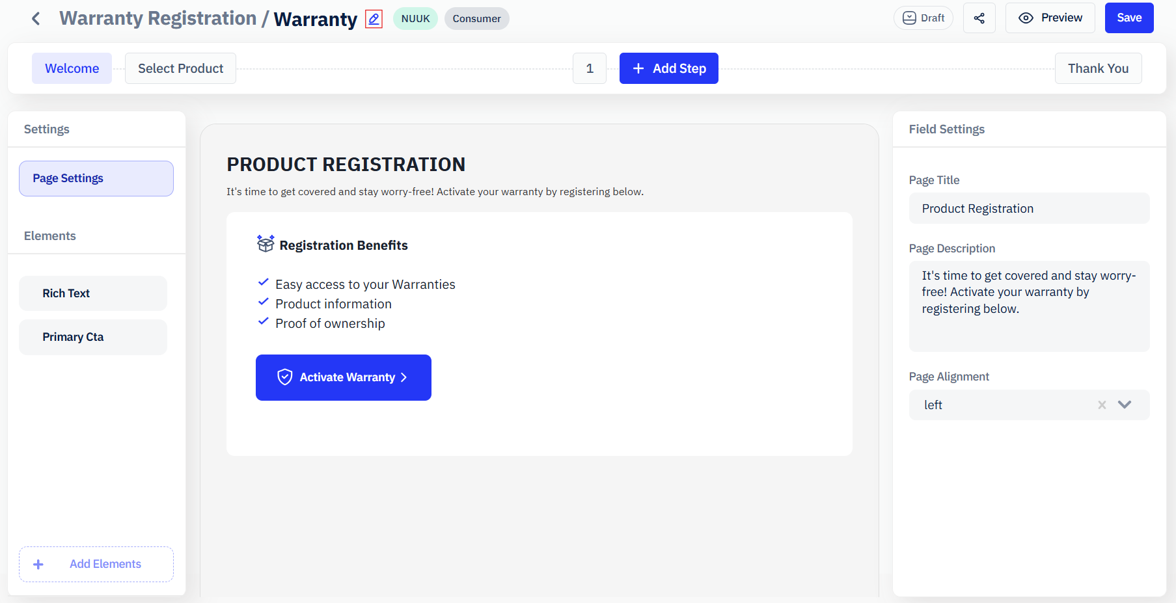Select the Primary Cta element
The image size is (1176, 603).
(93, 337)
